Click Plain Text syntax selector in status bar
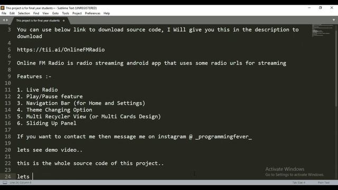This screenshot has width=338, height=190. (324, 183)
